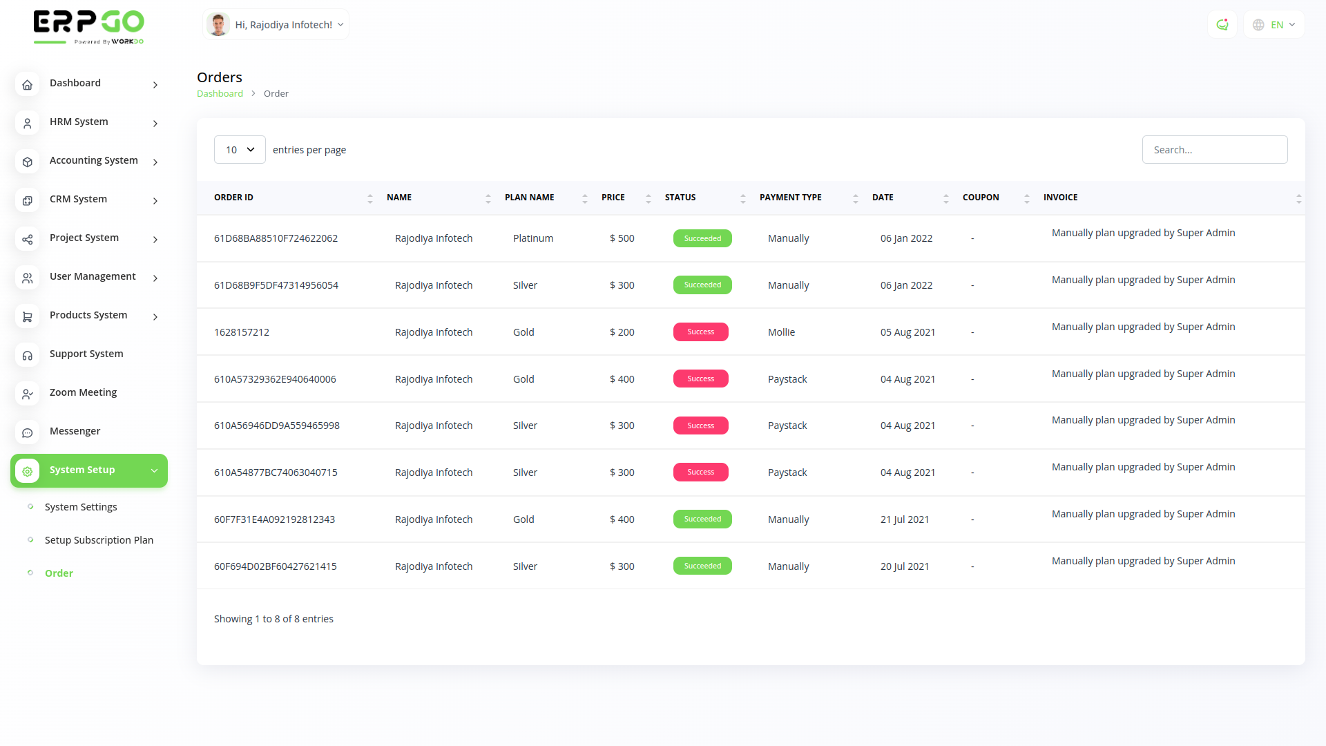Open the entries per page dropdown
The height and width of the screenshot is (746, 1326).
240,149
